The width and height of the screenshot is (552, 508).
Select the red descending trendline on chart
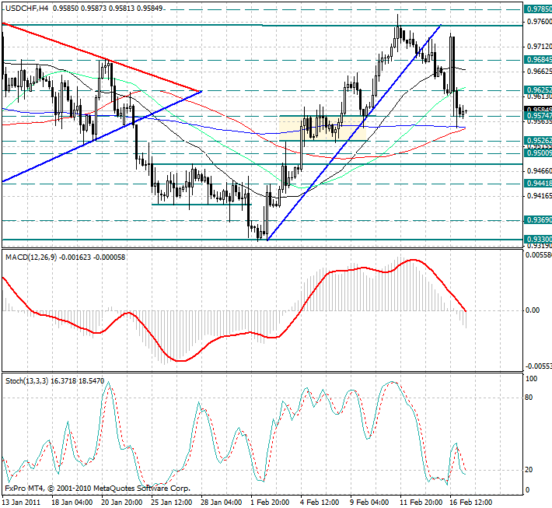(x=102, y=58)
